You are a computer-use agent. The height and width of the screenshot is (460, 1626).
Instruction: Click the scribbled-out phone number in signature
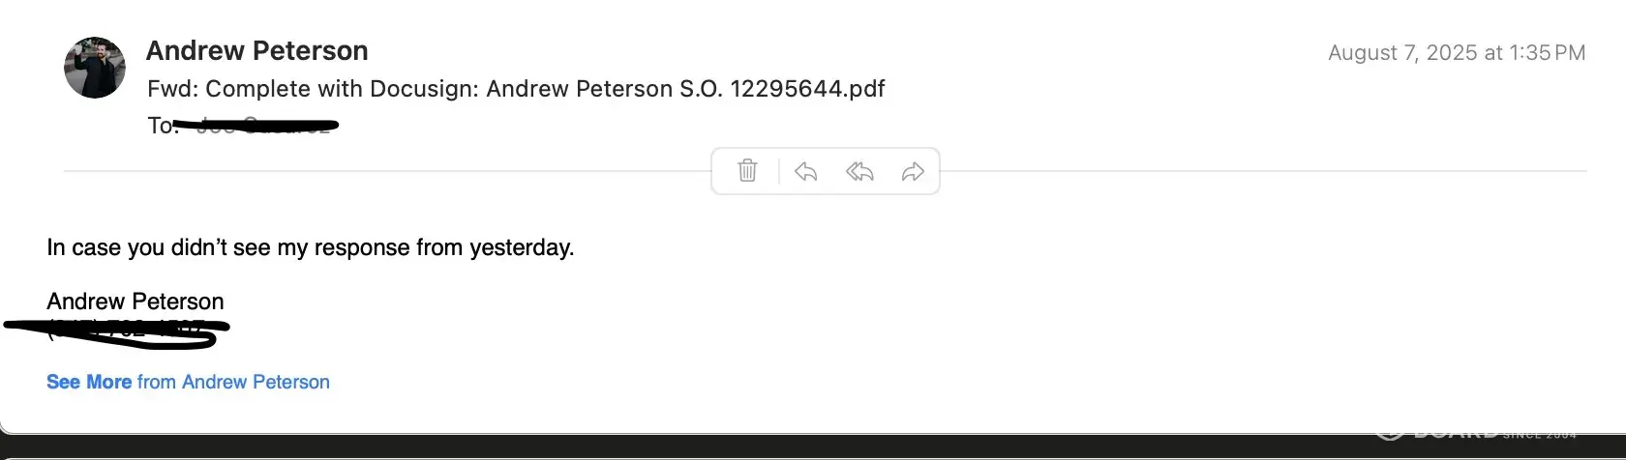[x=126, y=331]
